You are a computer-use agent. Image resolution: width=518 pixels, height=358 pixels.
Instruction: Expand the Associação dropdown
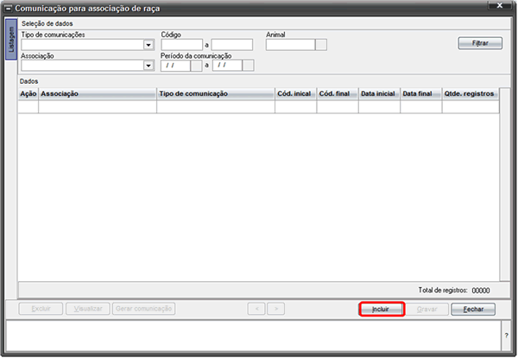[148, 66]
